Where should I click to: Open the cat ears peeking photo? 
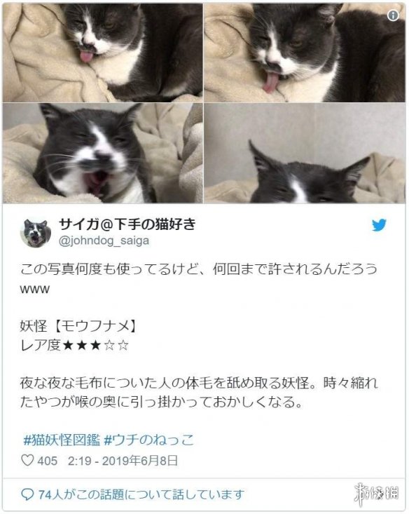coord(305,154)
